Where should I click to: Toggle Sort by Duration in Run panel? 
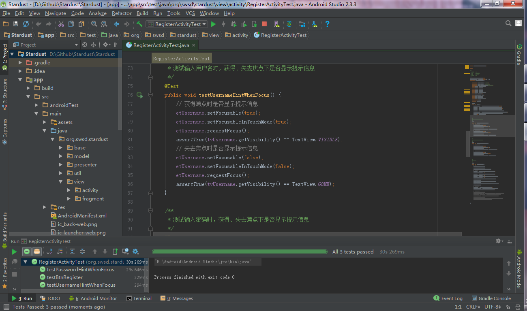(60, 251)
